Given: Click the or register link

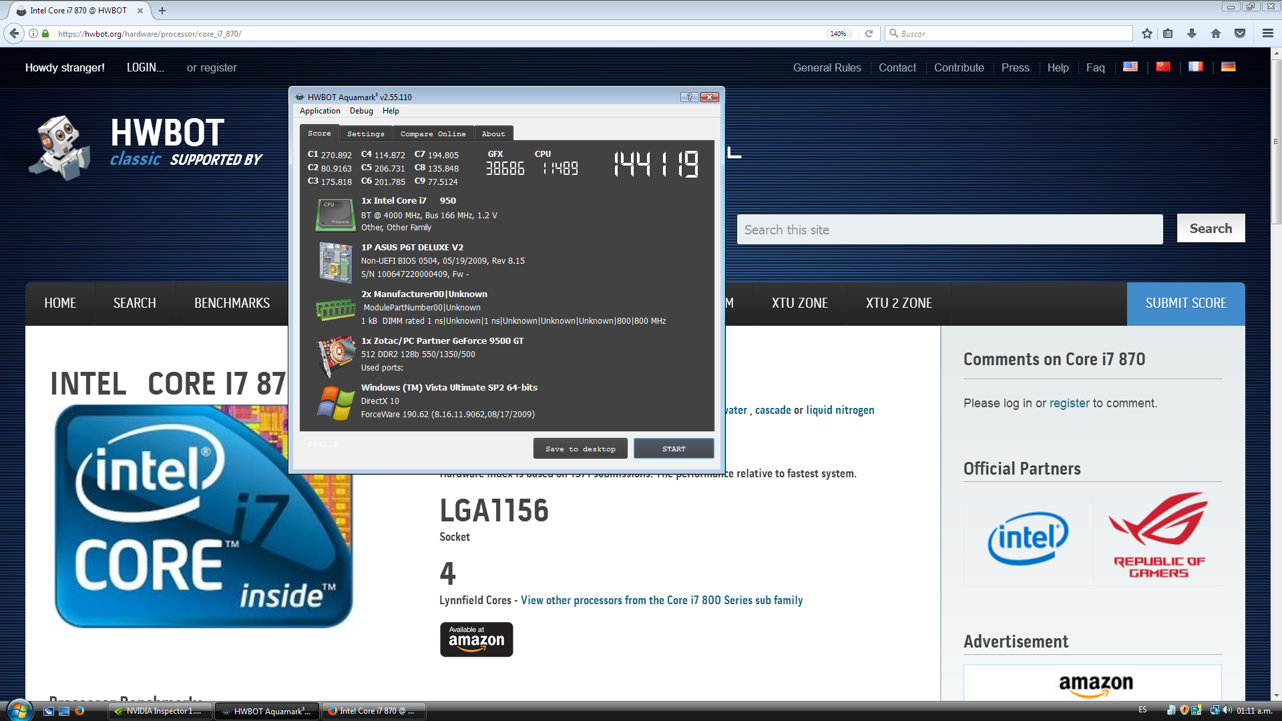Looking at the screenshot, I should click(212, 67).
